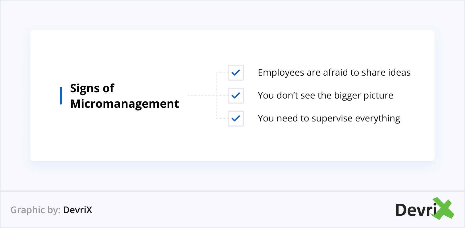
Task: Click the dashed connector leading to the top checkbox
Action: (222, 73)
